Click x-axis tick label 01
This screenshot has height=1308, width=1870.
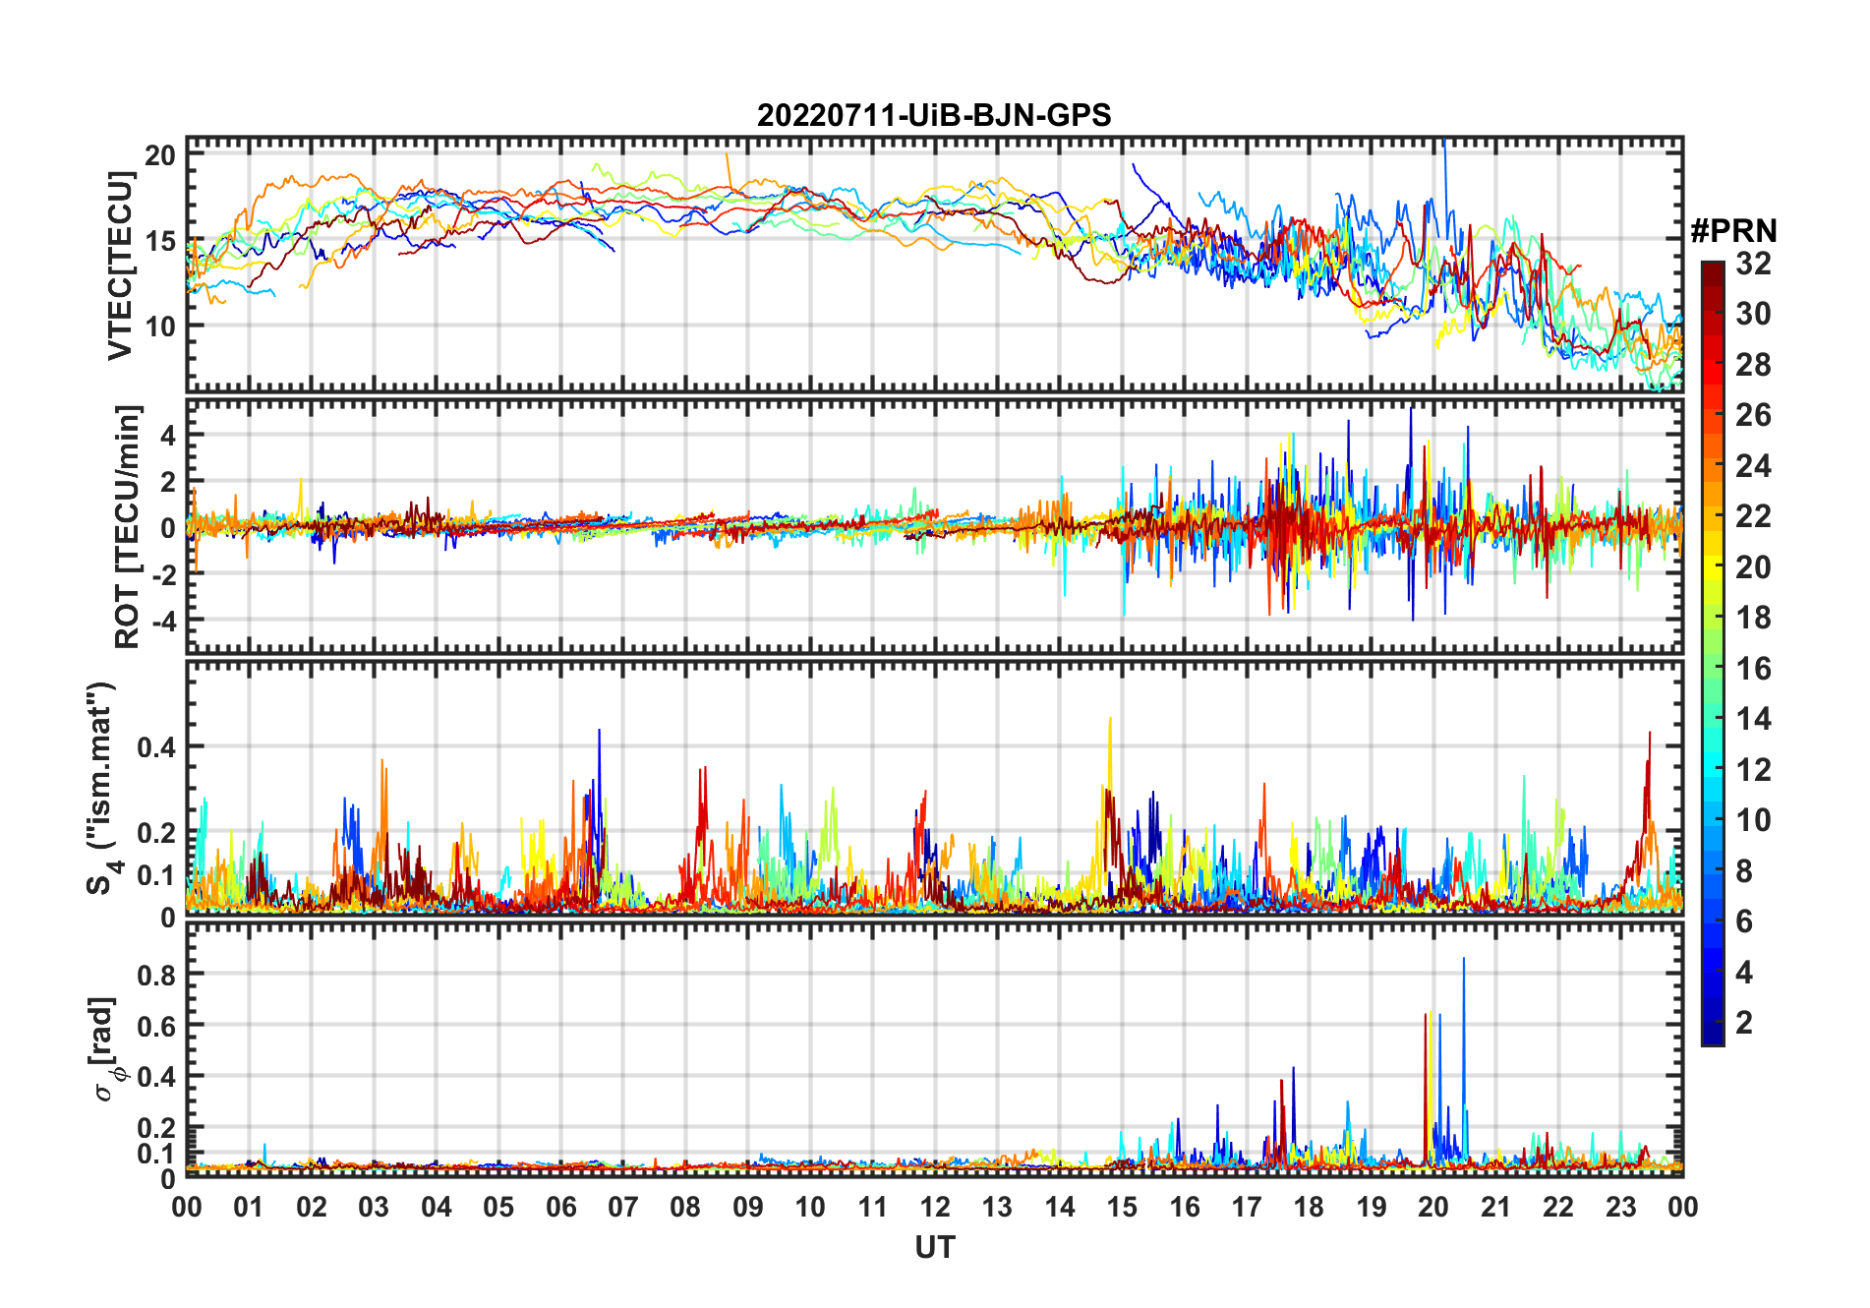[249, 1207]
